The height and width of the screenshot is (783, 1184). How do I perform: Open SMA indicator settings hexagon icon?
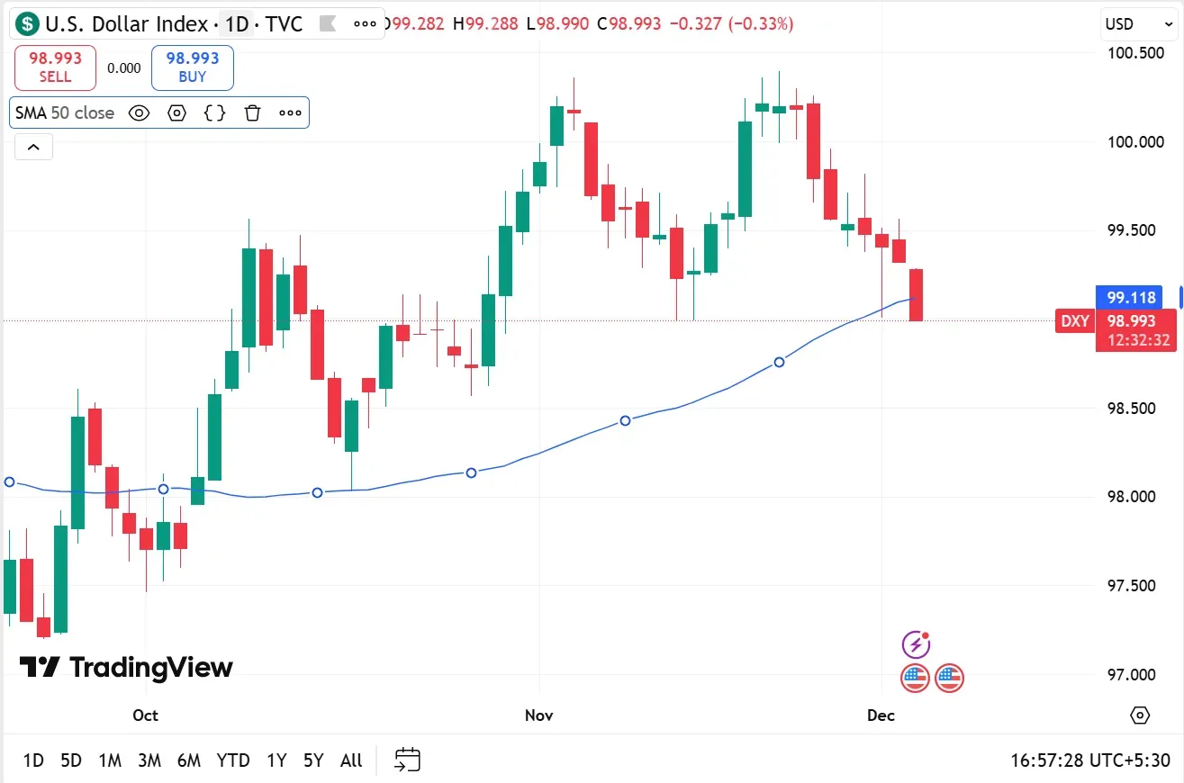tap(176, 112)
